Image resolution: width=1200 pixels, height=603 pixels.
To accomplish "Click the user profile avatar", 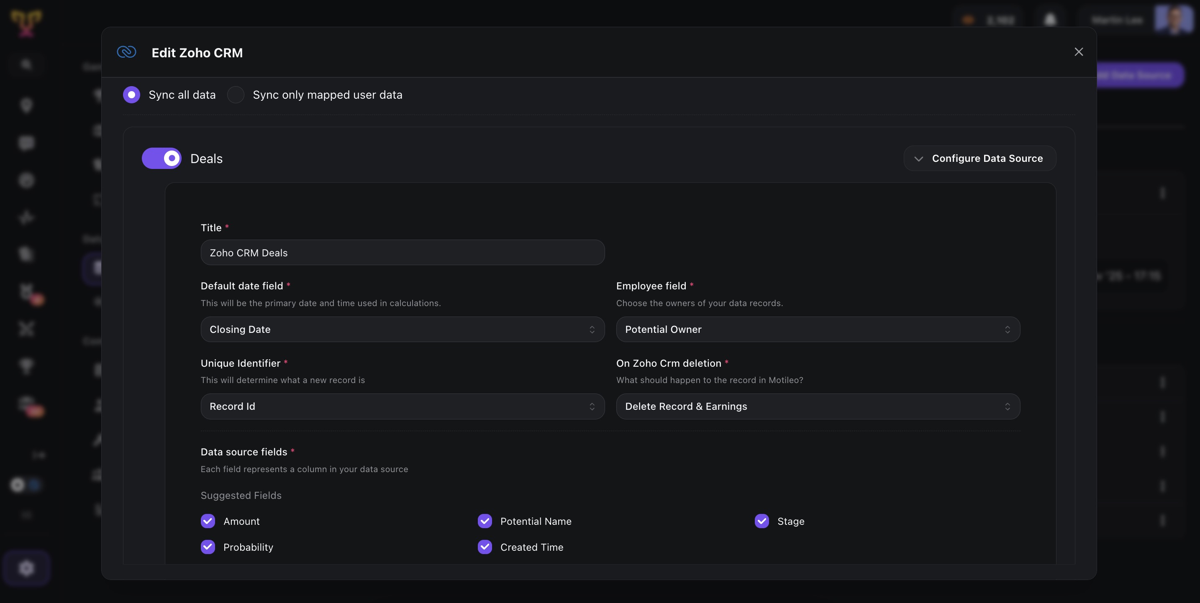I will 1173,20.
